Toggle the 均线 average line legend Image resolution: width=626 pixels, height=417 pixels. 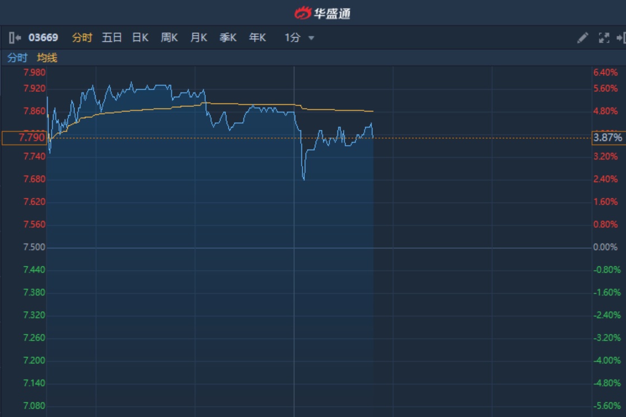coord(47,58)
